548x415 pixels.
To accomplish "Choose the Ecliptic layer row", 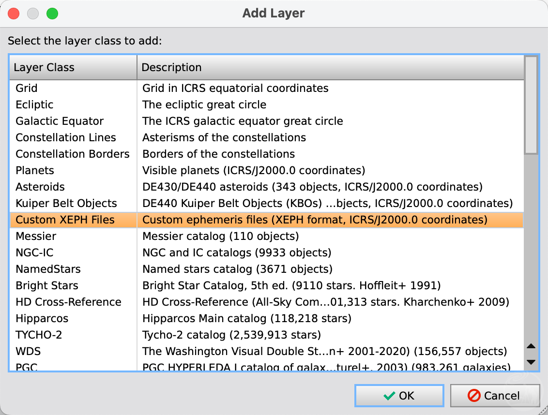I will pos(34,104).
